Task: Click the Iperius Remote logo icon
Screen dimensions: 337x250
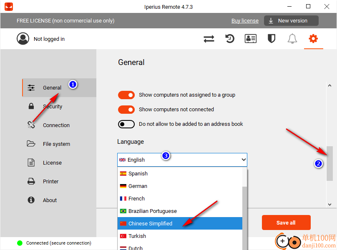Action: (x=9, y=7)
